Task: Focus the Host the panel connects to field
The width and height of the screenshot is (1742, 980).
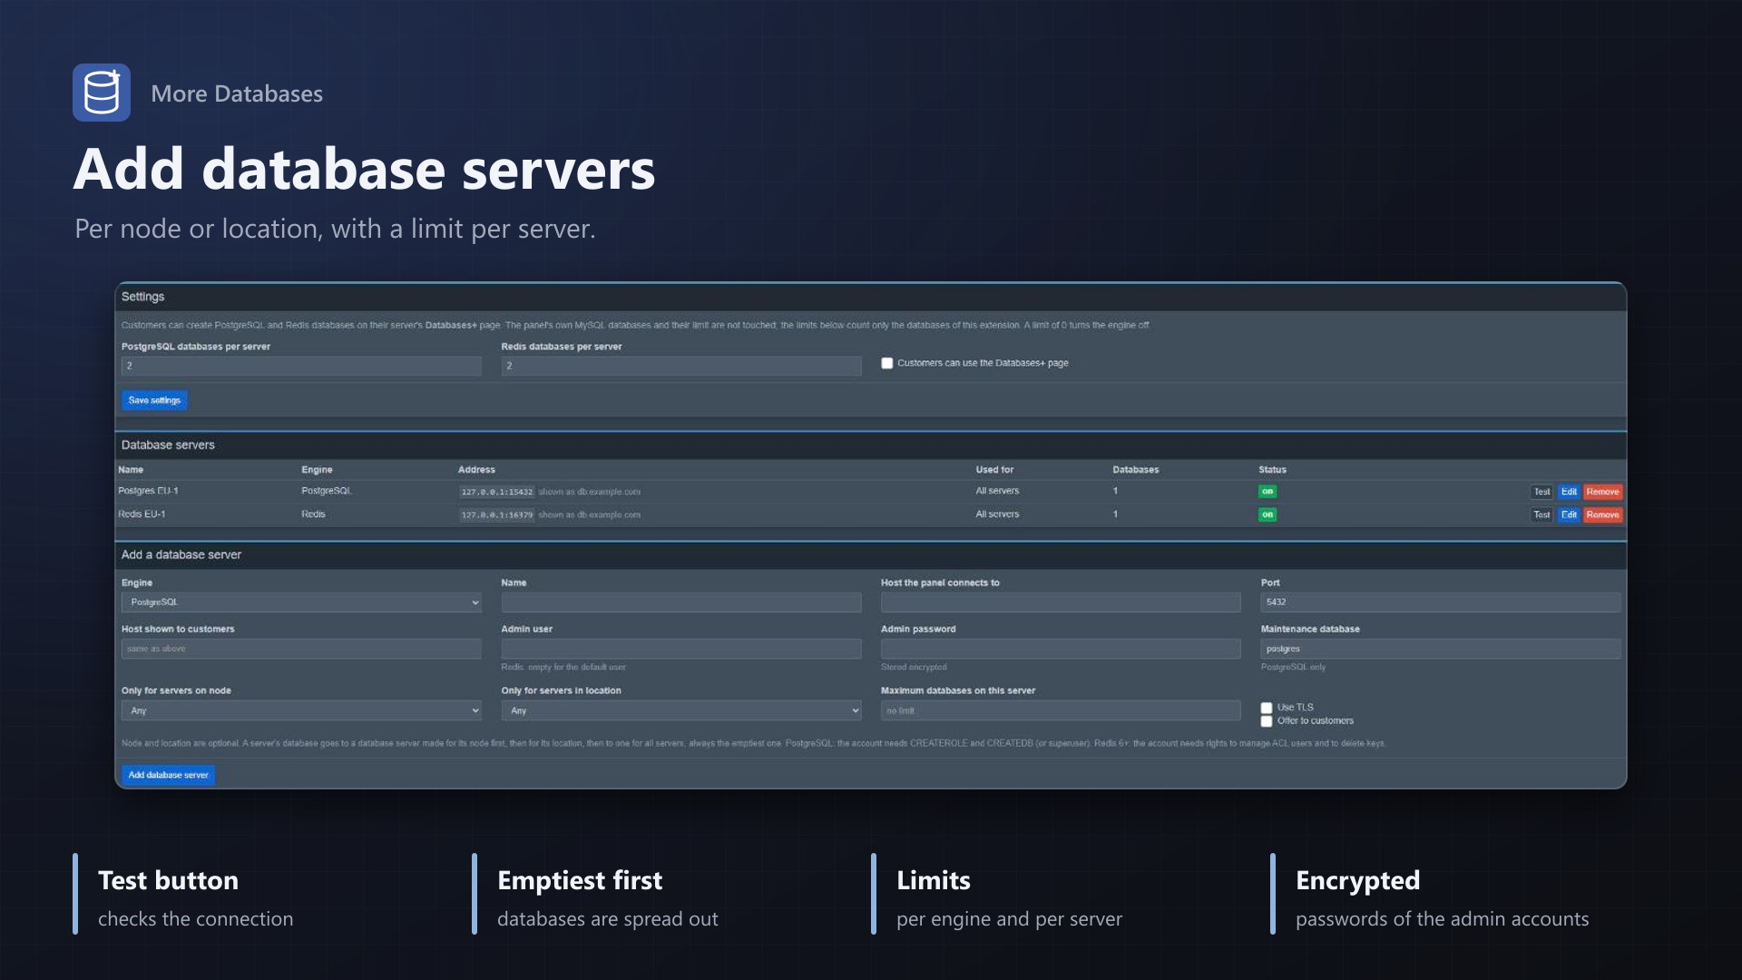Action: 1061,603
